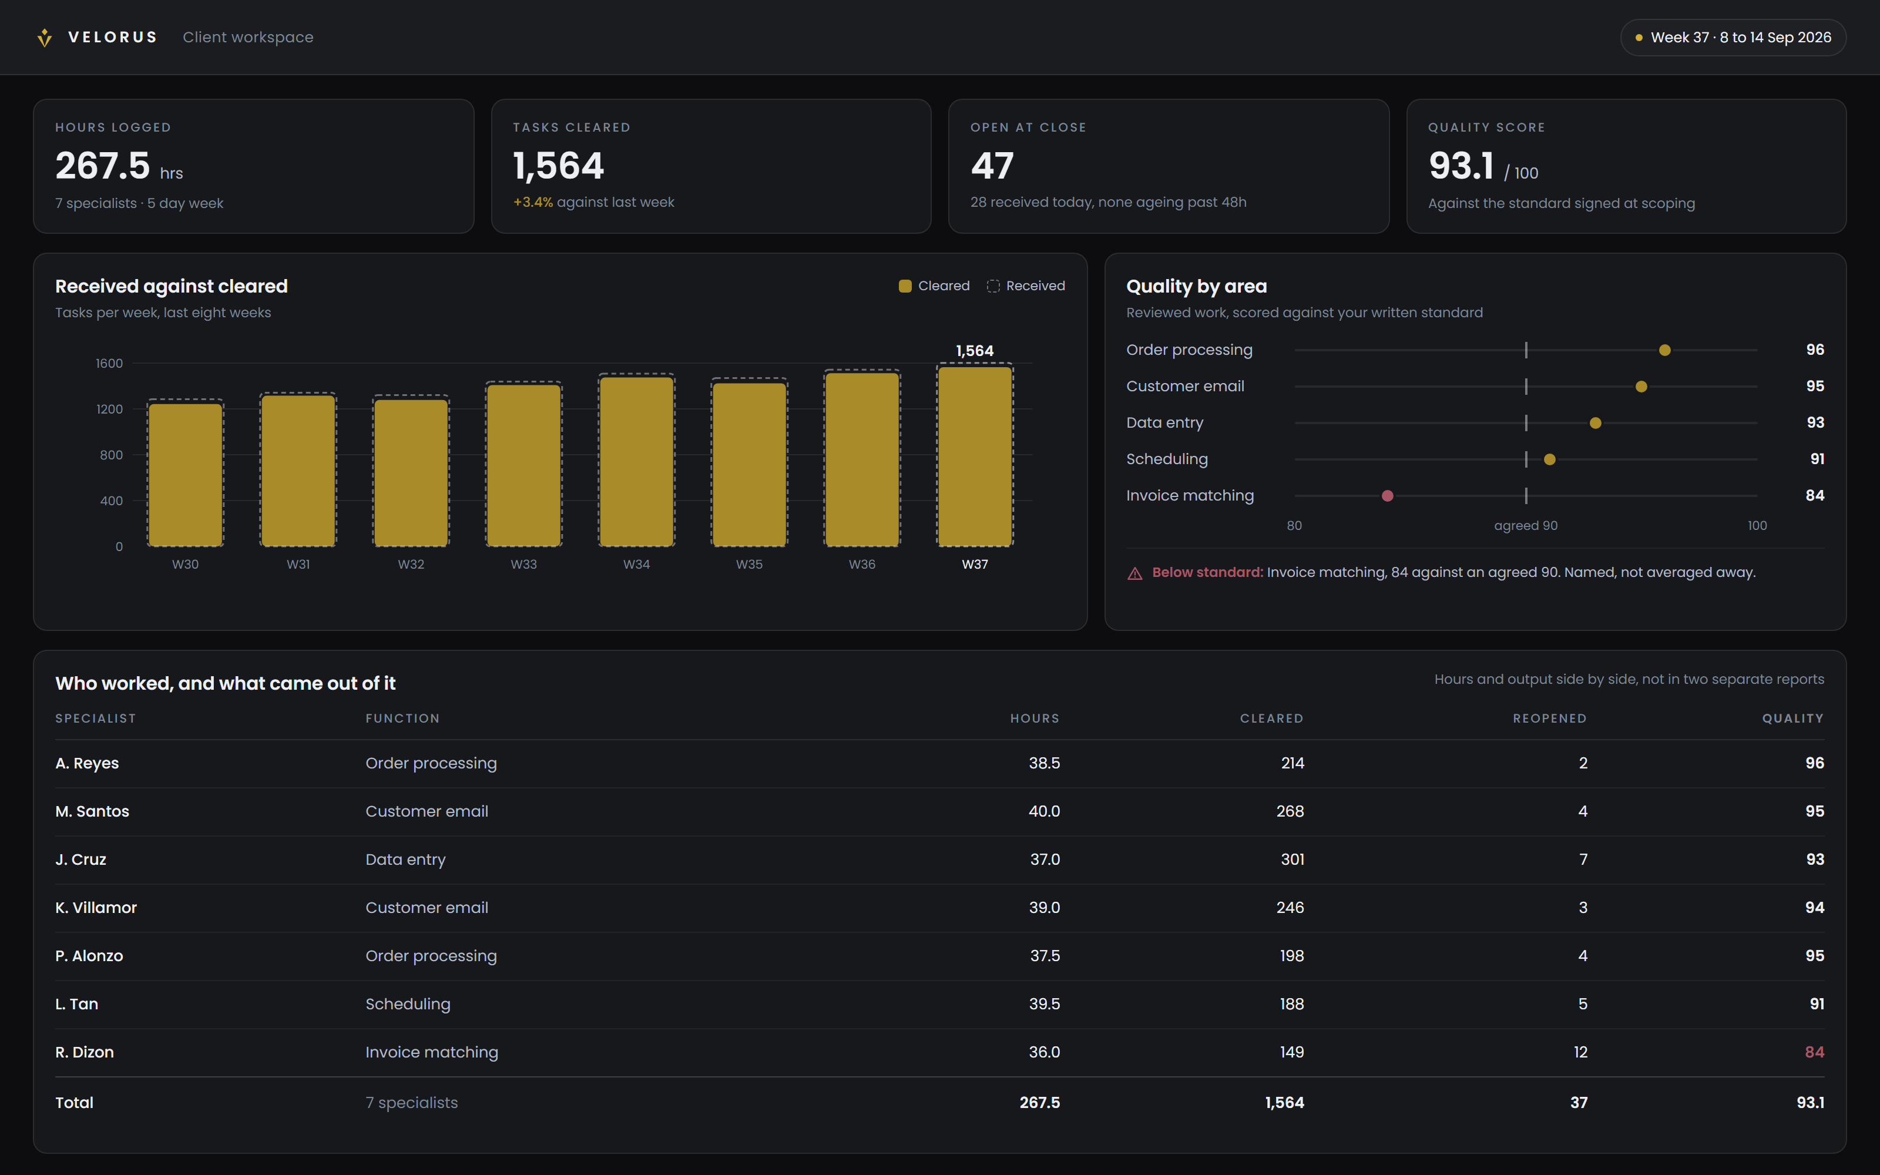Open the Week 37 date range pill
The width and height of the screenshot is (1880, 1175).
pyautogui.click(x=1733, y=37)
